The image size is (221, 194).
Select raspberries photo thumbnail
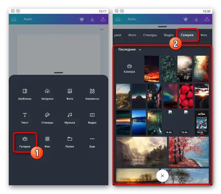pos(186,96)
